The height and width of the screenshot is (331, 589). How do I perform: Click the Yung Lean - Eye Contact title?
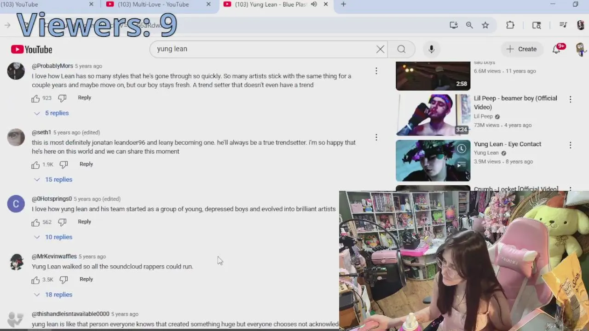pyautogui.click(x=508, y=144)
